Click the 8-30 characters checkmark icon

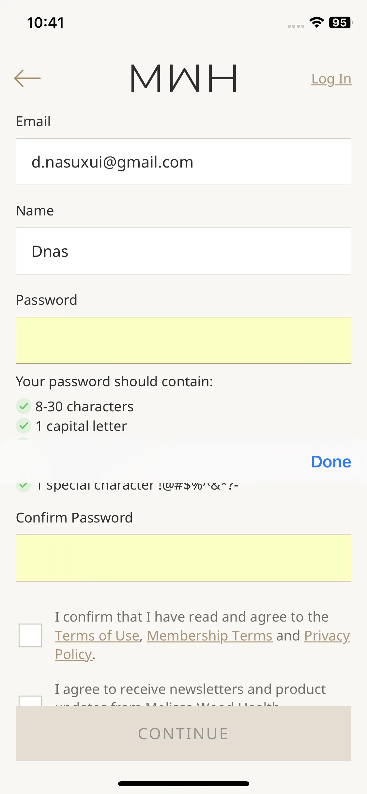(23, 406)
